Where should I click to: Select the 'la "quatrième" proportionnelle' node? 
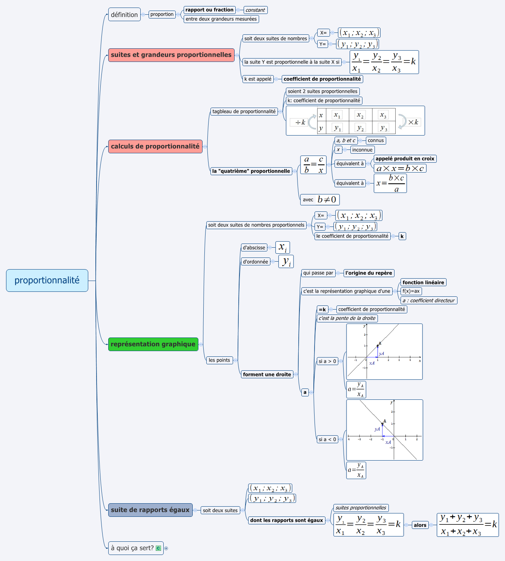click(x=251, y=171)
